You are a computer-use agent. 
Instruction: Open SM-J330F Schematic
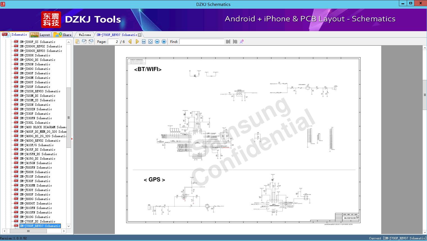coord(35,114)
